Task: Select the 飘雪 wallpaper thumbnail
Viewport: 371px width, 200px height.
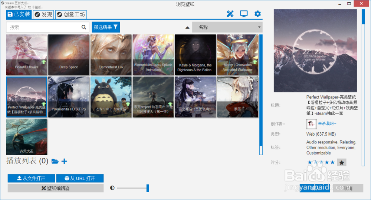Action: tap(237, 97)
